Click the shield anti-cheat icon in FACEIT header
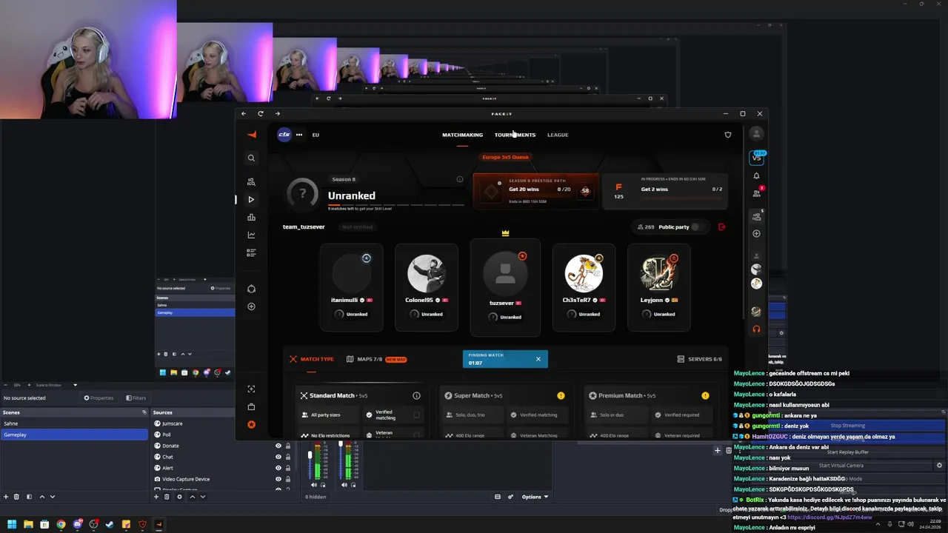Screen dimensions: 948x533 tap(727, 135)
